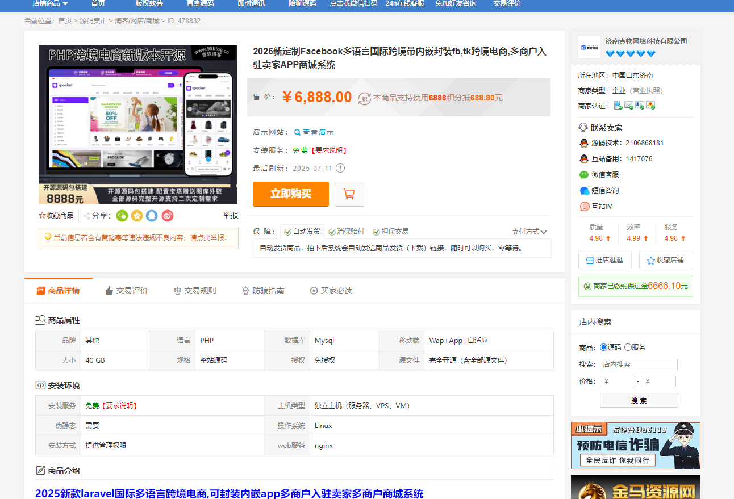Open the 防骗指南 tab
The height and width of the screenshot is (499, 734).
coord(263,291)
